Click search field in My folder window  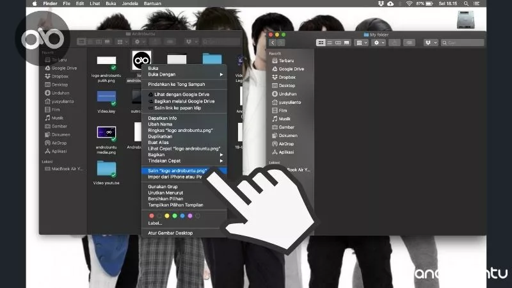462,43
